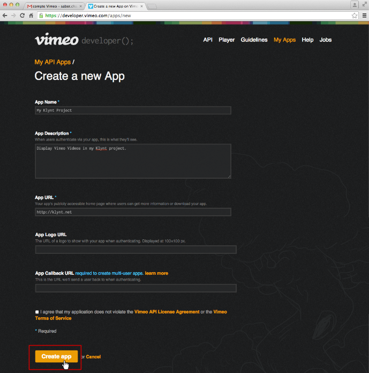Click the App Description textarea corner handle
The height and width of the screenshot is (373, 369).
point(229,176)
